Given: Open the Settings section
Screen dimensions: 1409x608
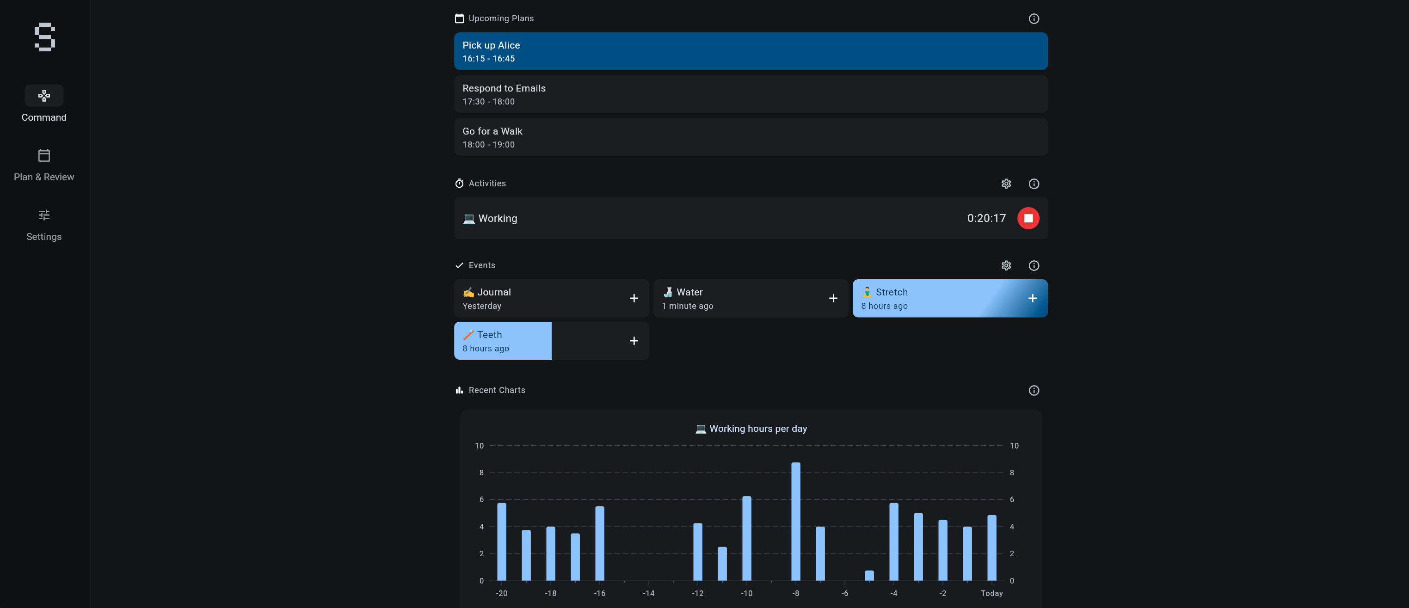Looking at the screenshot, I should coord(44,224).
